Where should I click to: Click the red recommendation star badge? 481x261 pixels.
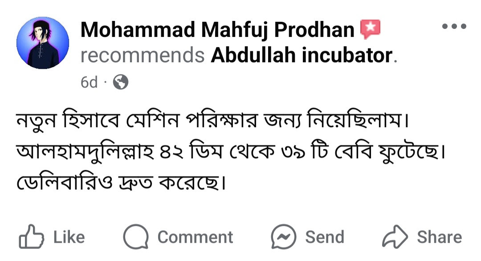371,30
